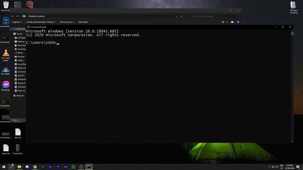The width and height of the screenshot is (303, 170).
Task: Open After Effects from the taskbar
Action: [x=50, y=167]
